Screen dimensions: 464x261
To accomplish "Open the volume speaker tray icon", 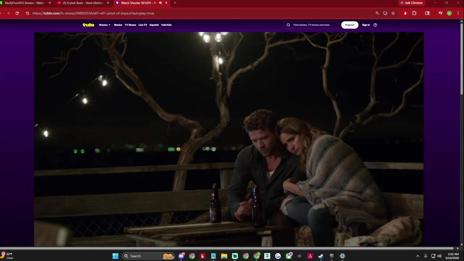I will tap(439, 256).
